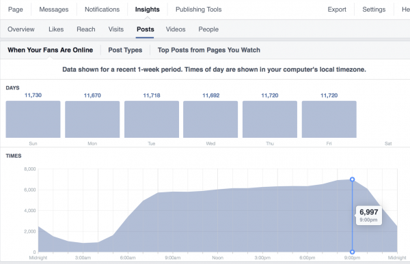Viewport: 410px width, 264px height.
Task: Select the Posts insights section
Action: pyautogui.click(x=145, y=29)
